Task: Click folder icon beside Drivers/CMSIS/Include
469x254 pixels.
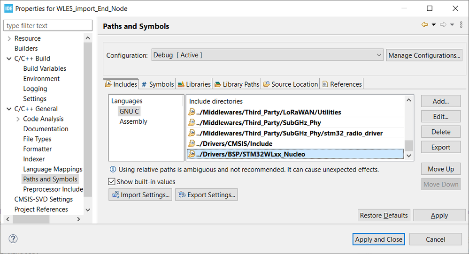Action: pyautogui.click(x=192, y=143)
